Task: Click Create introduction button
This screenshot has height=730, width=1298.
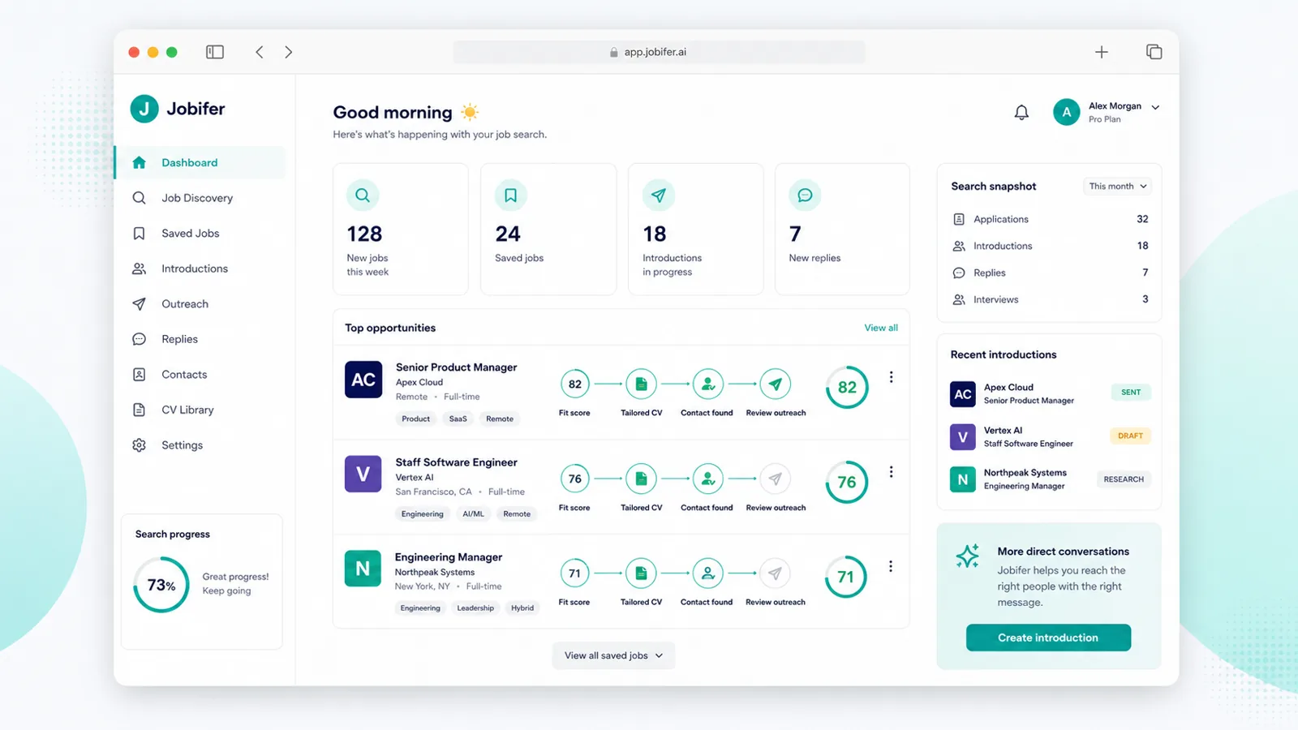Action: click(x=1048, y=638)
